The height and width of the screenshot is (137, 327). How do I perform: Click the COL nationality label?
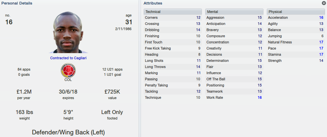tap(68, 80)
